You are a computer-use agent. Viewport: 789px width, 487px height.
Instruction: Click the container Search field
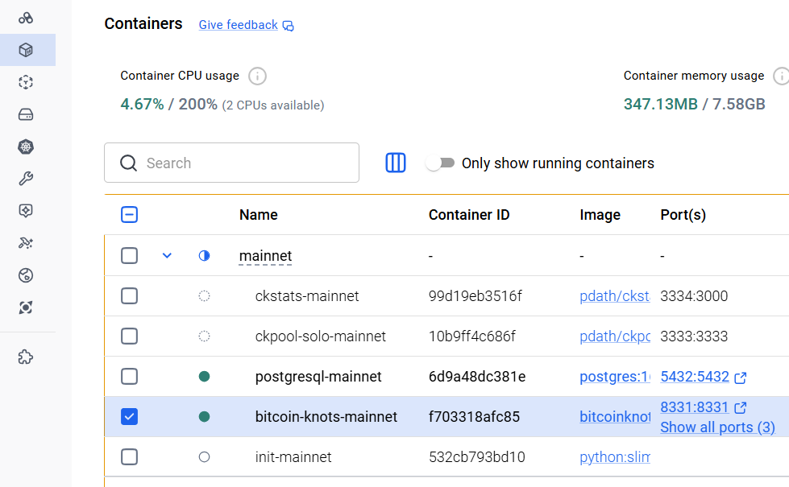tap(242, 163)
